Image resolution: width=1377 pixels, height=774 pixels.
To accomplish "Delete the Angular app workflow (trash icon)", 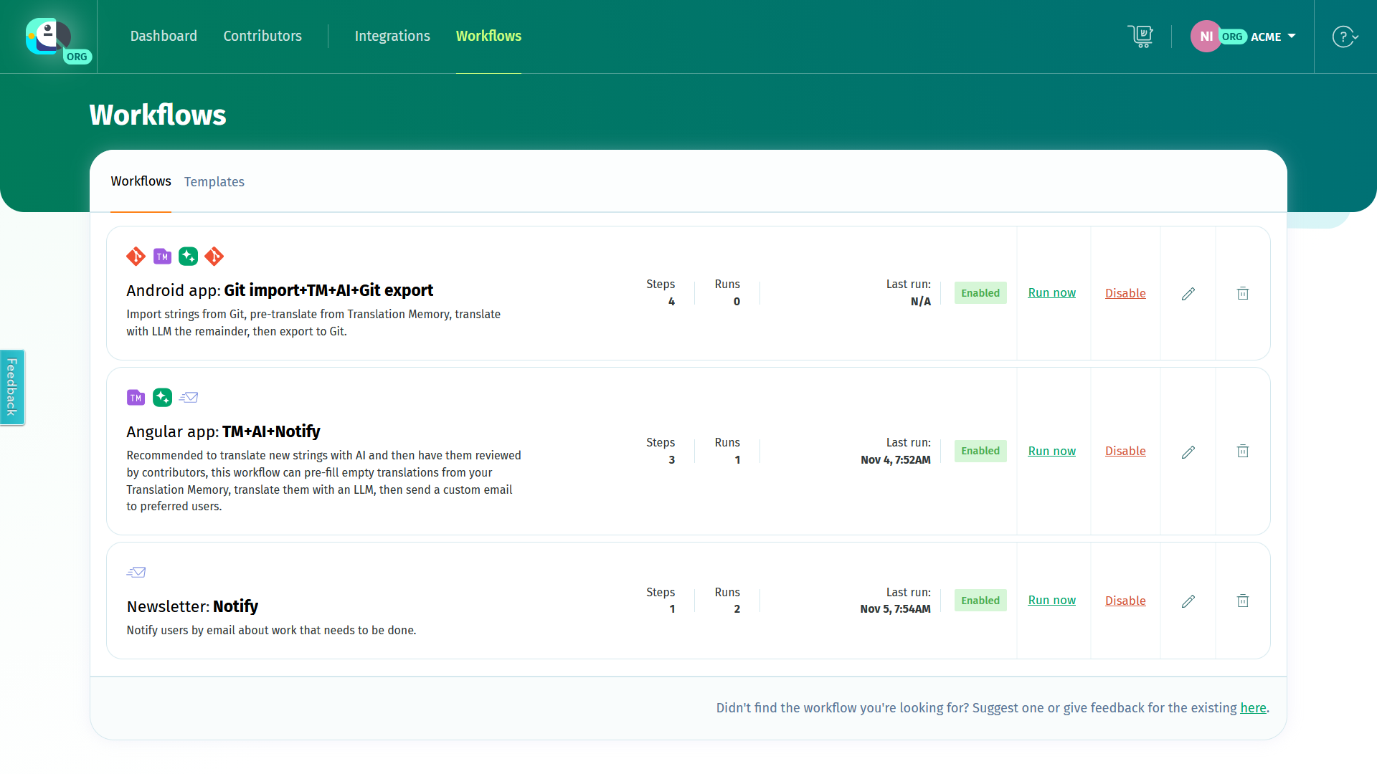I will coord(1243,451).
